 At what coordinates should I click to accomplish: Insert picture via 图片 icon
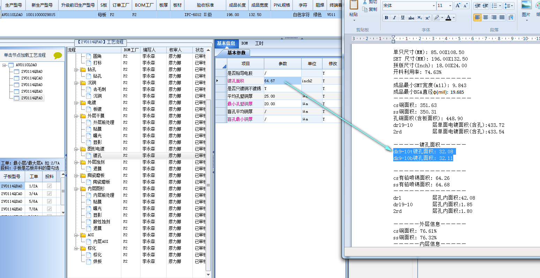click(x=526, y=5)
